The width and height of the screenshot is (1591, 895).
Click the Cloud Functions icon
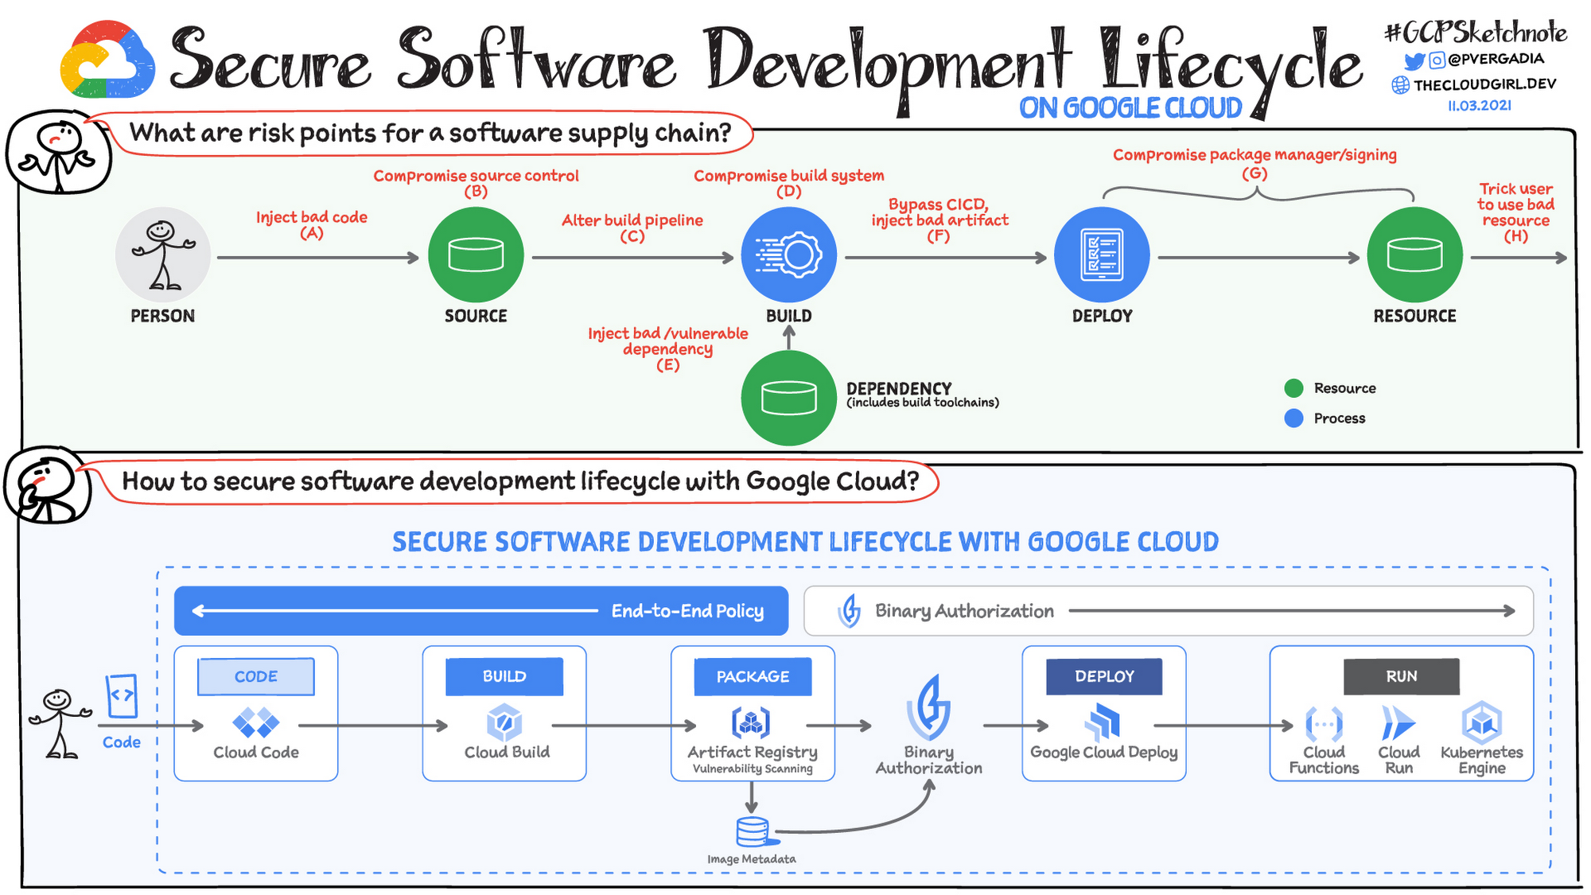pos(1324,724)
